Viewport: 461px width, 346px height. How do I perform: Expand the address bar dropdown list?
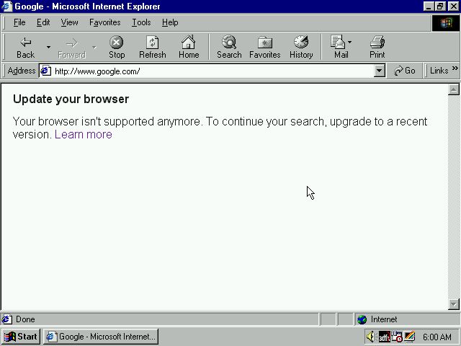[x=380, y=71]
